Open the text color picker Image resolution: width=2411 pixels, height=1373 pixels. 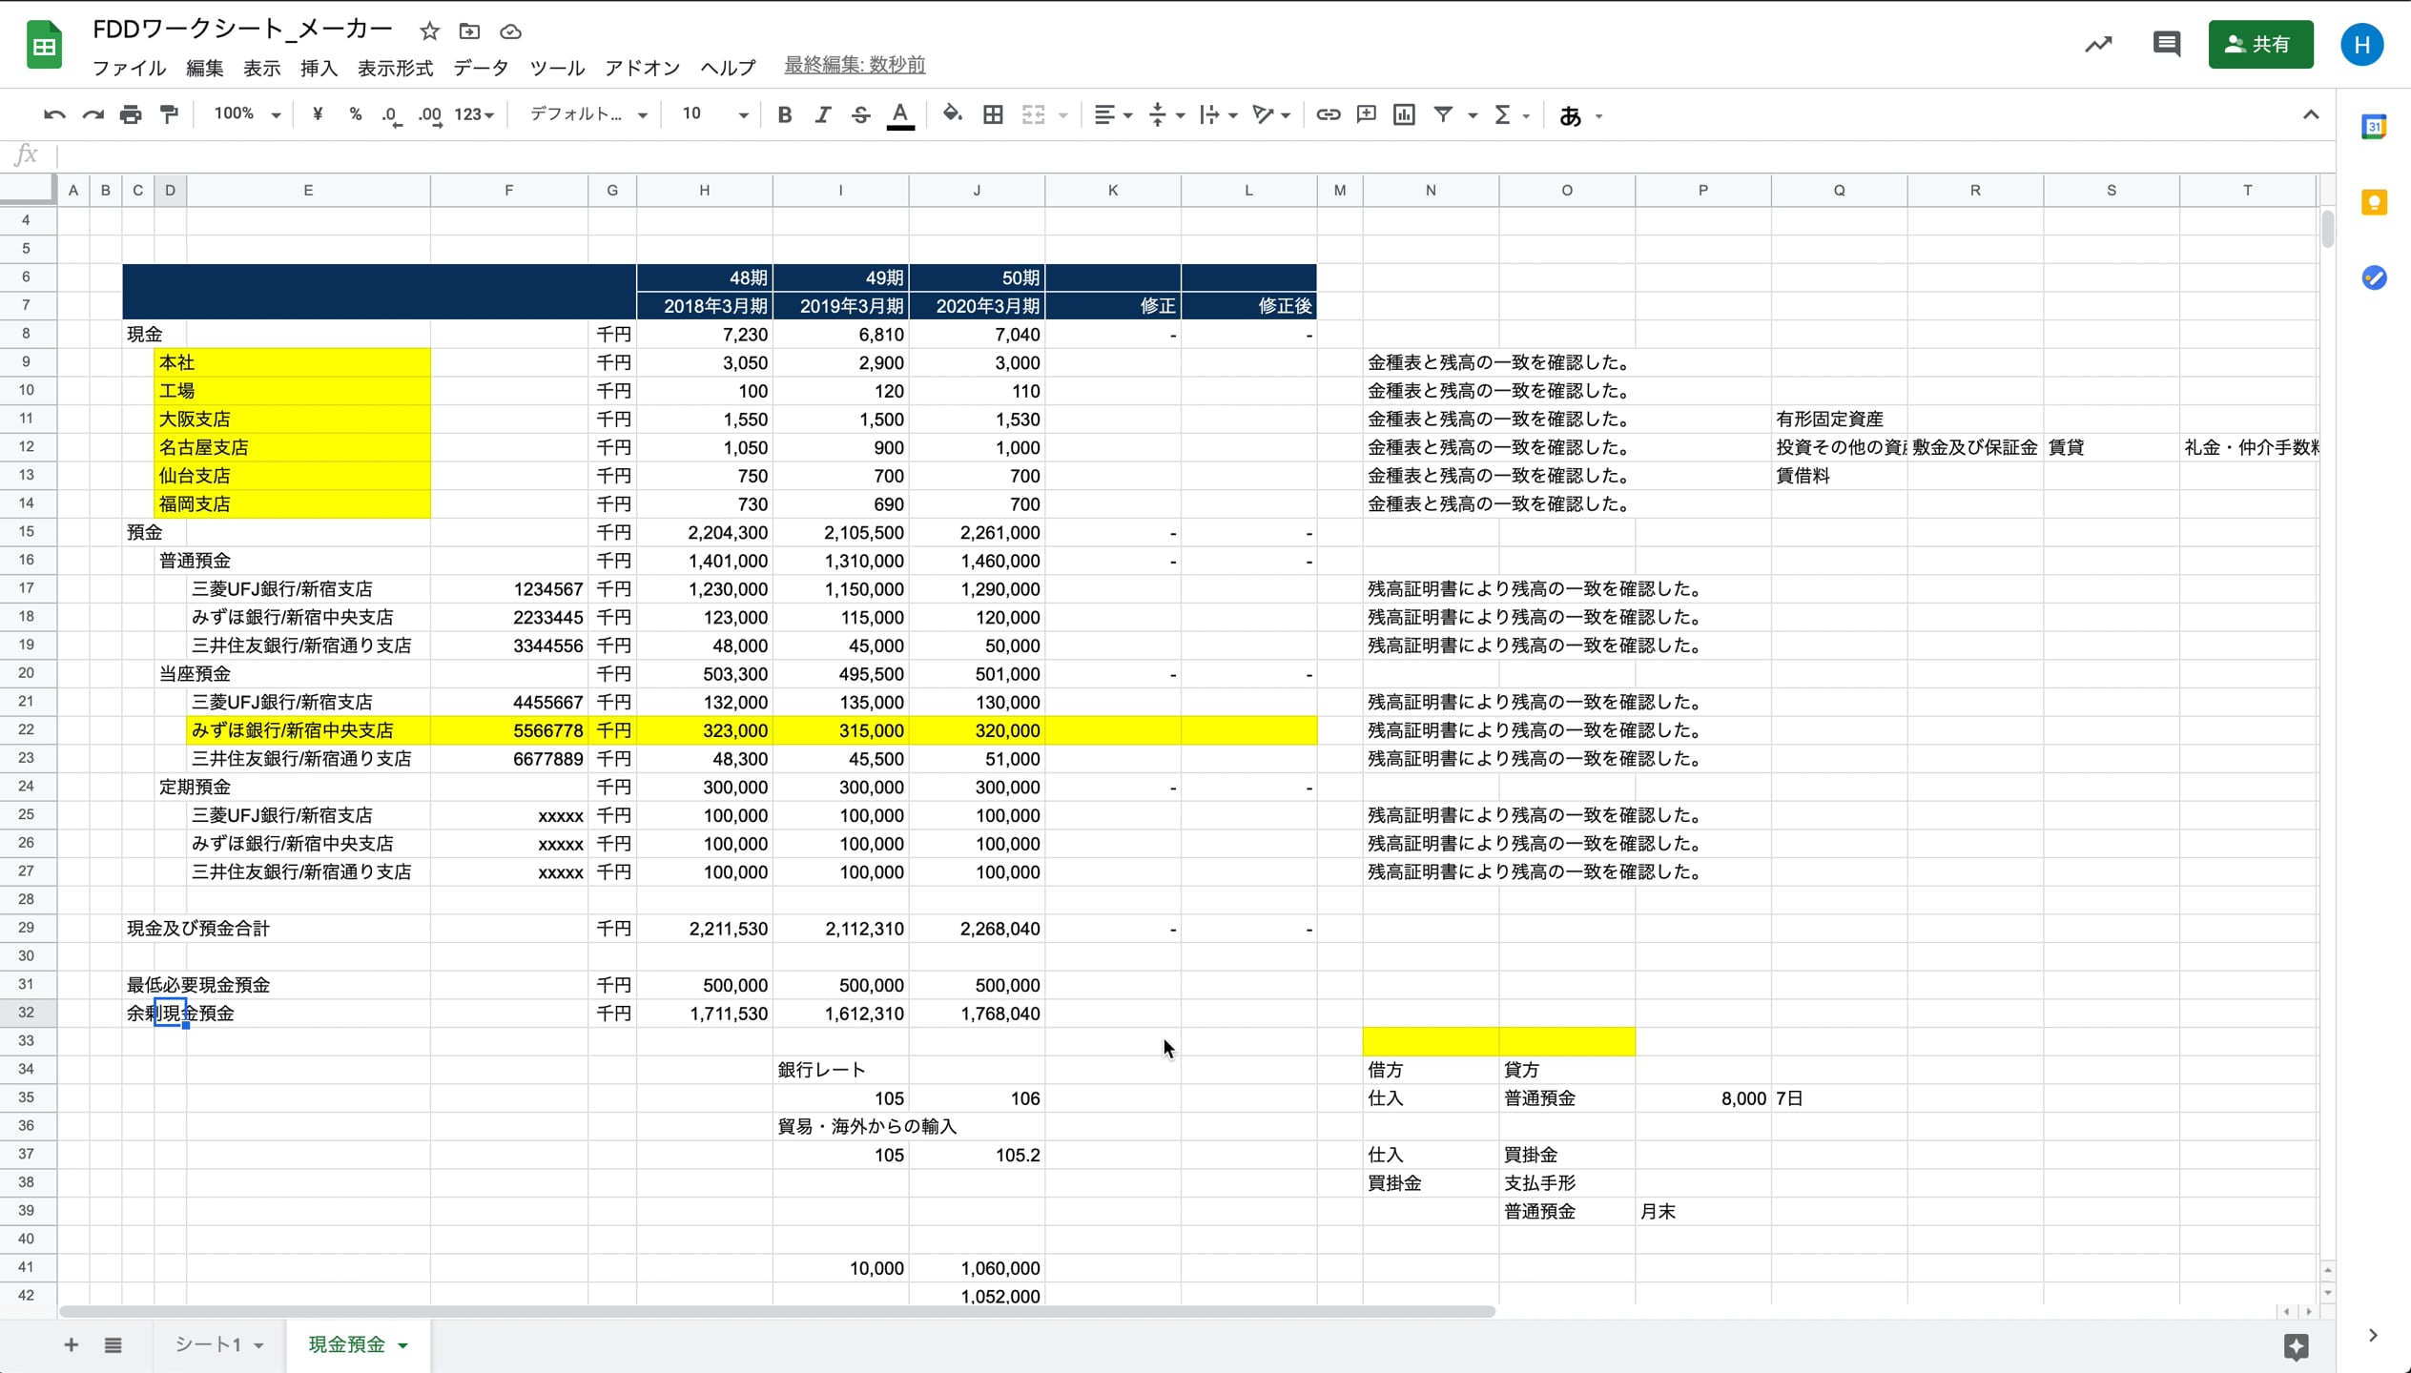tap(900, 114)
